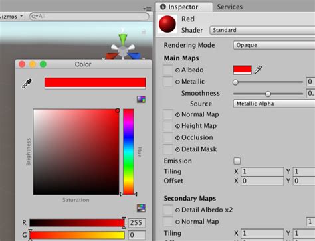Click the green Y axis cone of the gizmo
Image resolution: width=315 pixels, height=241 pixels.
point(122,39)
